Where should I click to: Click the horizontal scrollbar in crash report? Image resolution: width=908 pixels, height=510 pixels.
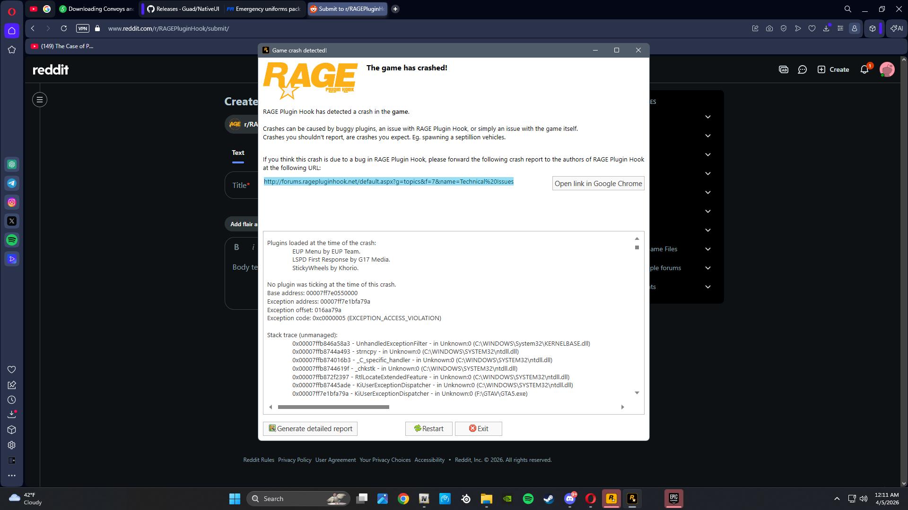pyautogui.click(x=333, y=407)
